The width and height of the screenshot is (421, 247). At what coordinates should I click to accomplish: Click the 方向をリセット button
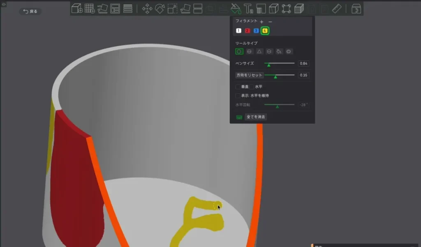pos(249,75)
